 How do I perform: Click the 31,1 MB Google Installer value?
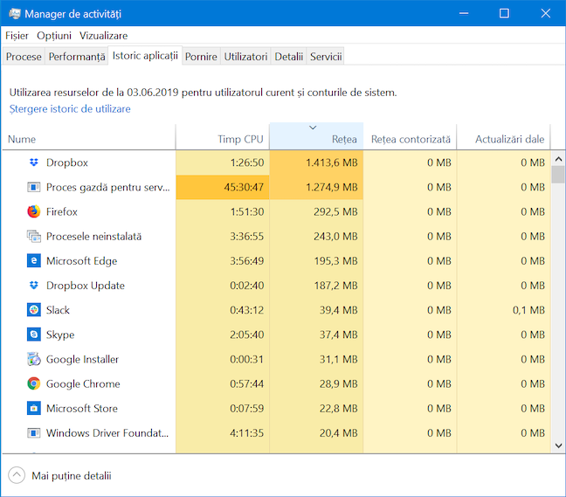(338, 359)
